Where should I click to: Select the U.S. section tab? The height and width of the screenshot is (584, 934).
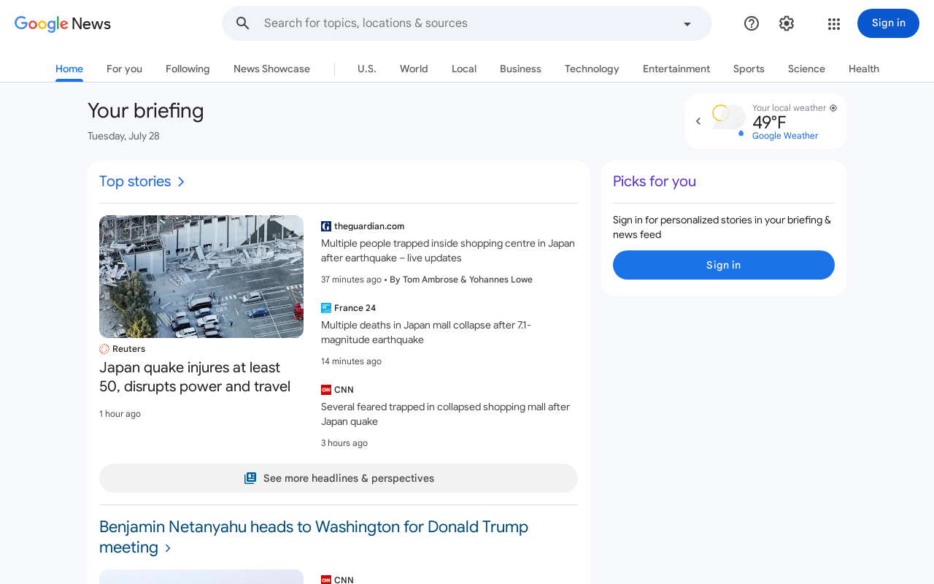(x=367, y=69)
